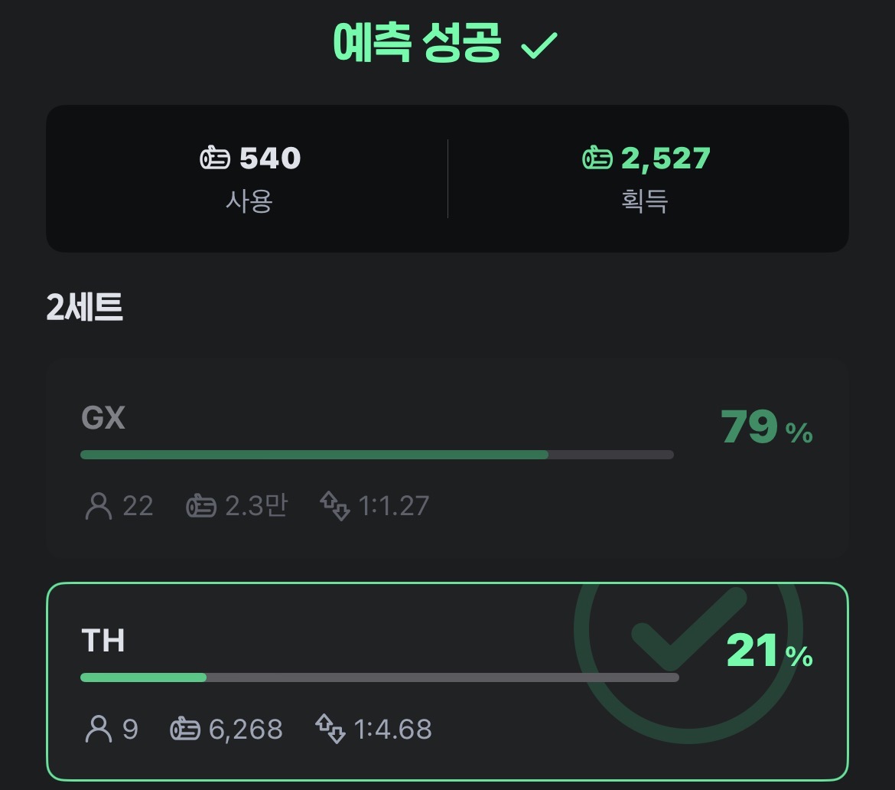Image resolution: width=895 pixels, height=790 pixels.
Task: Click the participants icon in GX row
Action: click(x=97, y=506)
